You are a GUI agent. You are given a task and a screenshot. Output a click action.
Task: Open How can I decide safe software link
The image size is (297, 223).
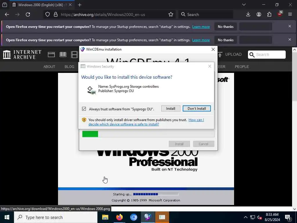(146, 122)
